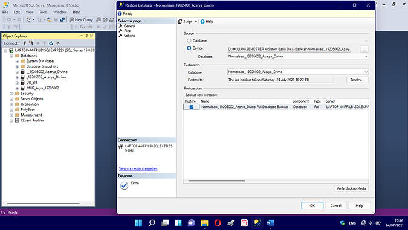The width and height of the screenshot is (408, 230).
Task: Click the Open File folder icon in SSMS toolbar
Action: click(x=49, y=19)
